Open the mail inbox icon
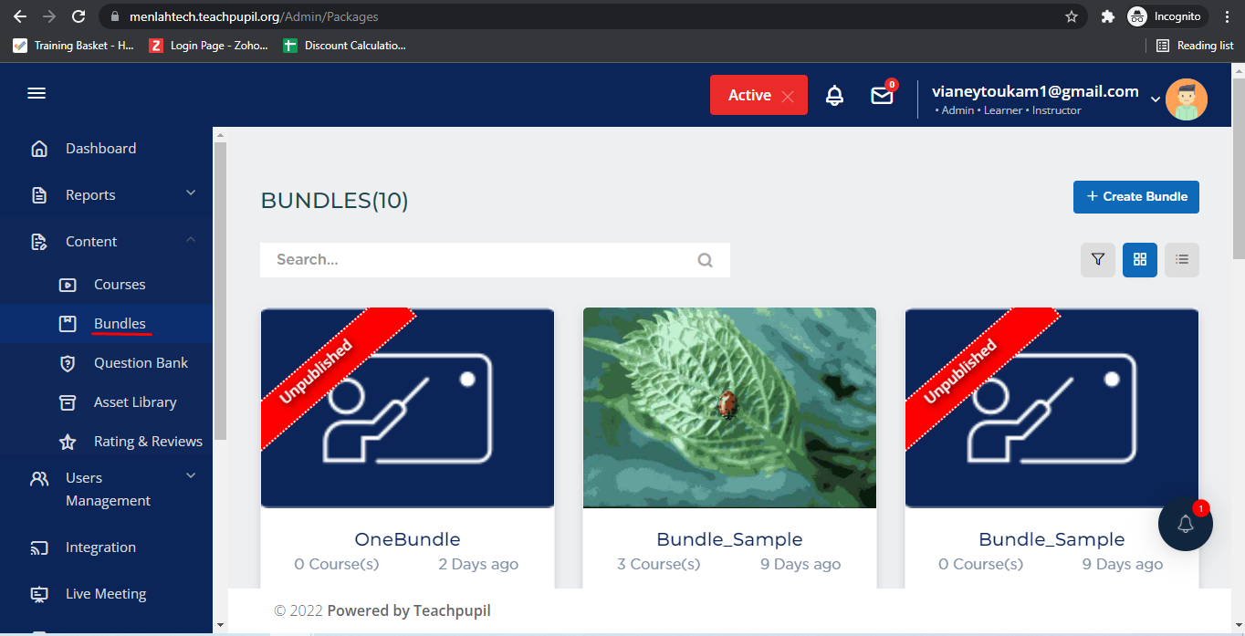 pyautogui.click(x=882, y=95)
